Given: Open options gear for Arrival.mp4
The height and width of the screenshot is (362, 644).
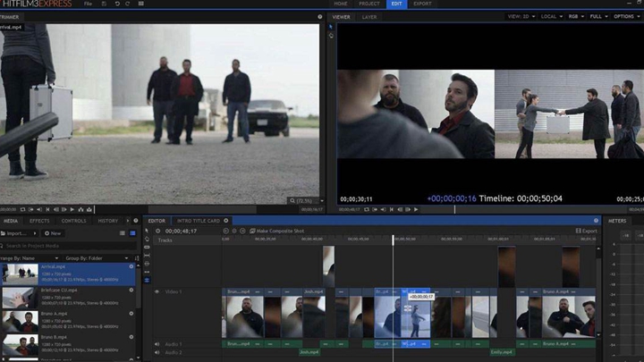Looking at the screenshot, I should point(131,266).
